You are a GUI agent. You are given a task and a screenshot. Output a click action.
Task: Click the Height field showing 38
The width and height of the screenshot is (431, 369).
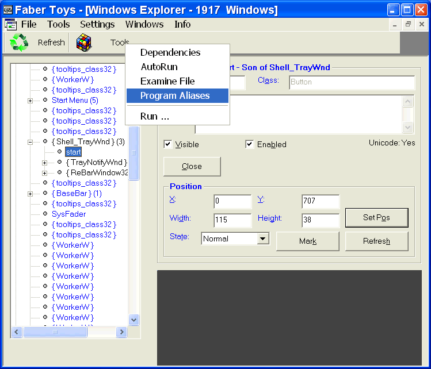pyautogui.click(x=321, y=220)
